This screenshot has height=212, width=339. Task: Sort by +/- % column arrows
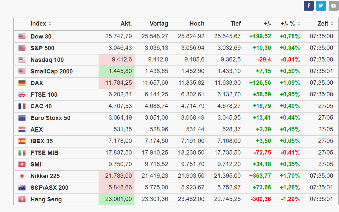point(299,24)
